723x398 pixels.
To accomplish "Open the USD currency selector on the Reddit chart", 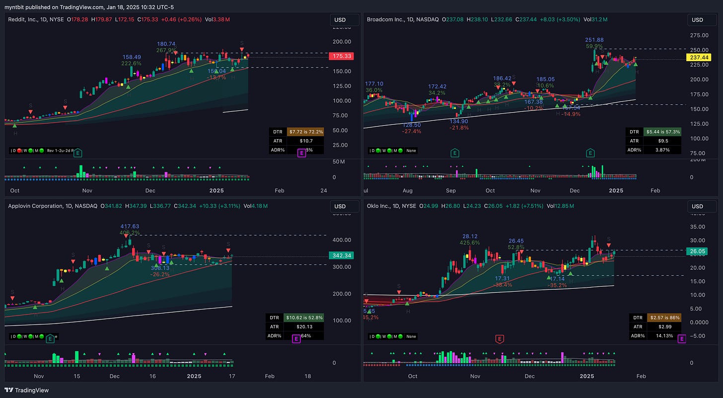I will click(x=345, y=20).
